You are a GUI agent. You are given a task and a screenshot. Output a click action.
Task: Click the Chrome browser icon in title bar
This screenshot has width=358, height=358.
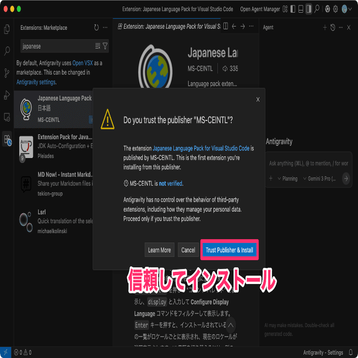[328, 9]
